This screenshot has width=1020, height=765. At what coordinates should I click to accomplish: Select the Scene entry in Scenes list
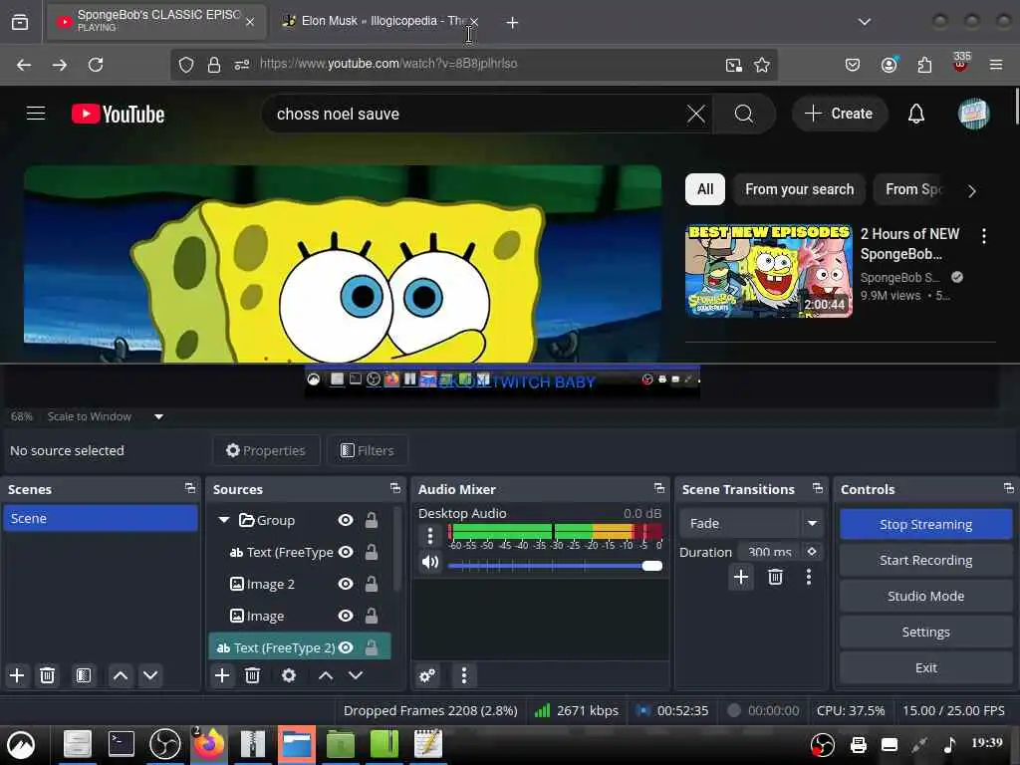click(101, 518)
